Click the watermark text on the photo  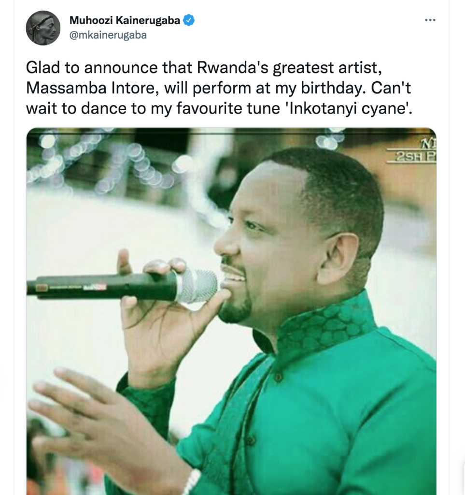(412, 152)
